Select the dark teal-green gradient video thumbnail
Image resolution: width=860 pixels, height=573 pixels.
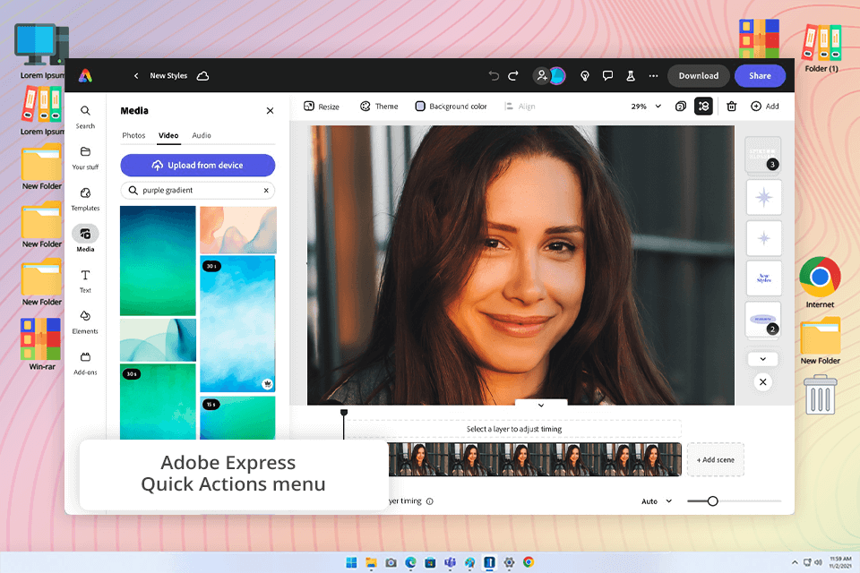[158, 261]
